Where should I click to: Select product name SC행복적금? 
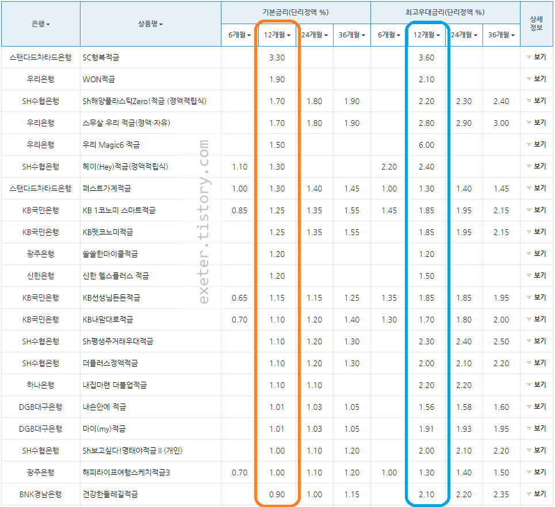[x=101, y=57]
